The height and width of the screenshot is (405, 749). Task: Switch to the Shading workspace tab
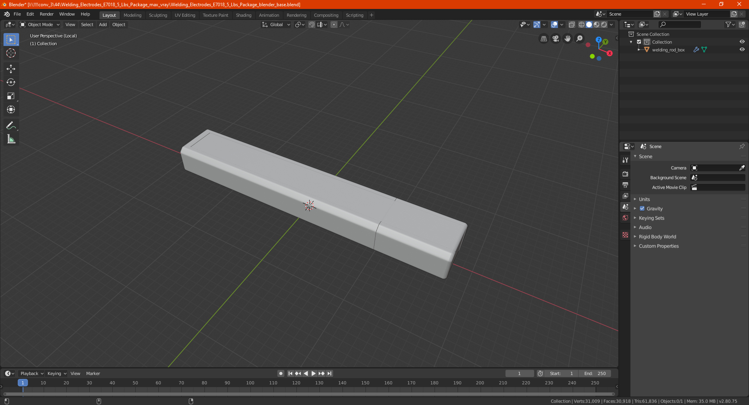[x=243, y=15]
